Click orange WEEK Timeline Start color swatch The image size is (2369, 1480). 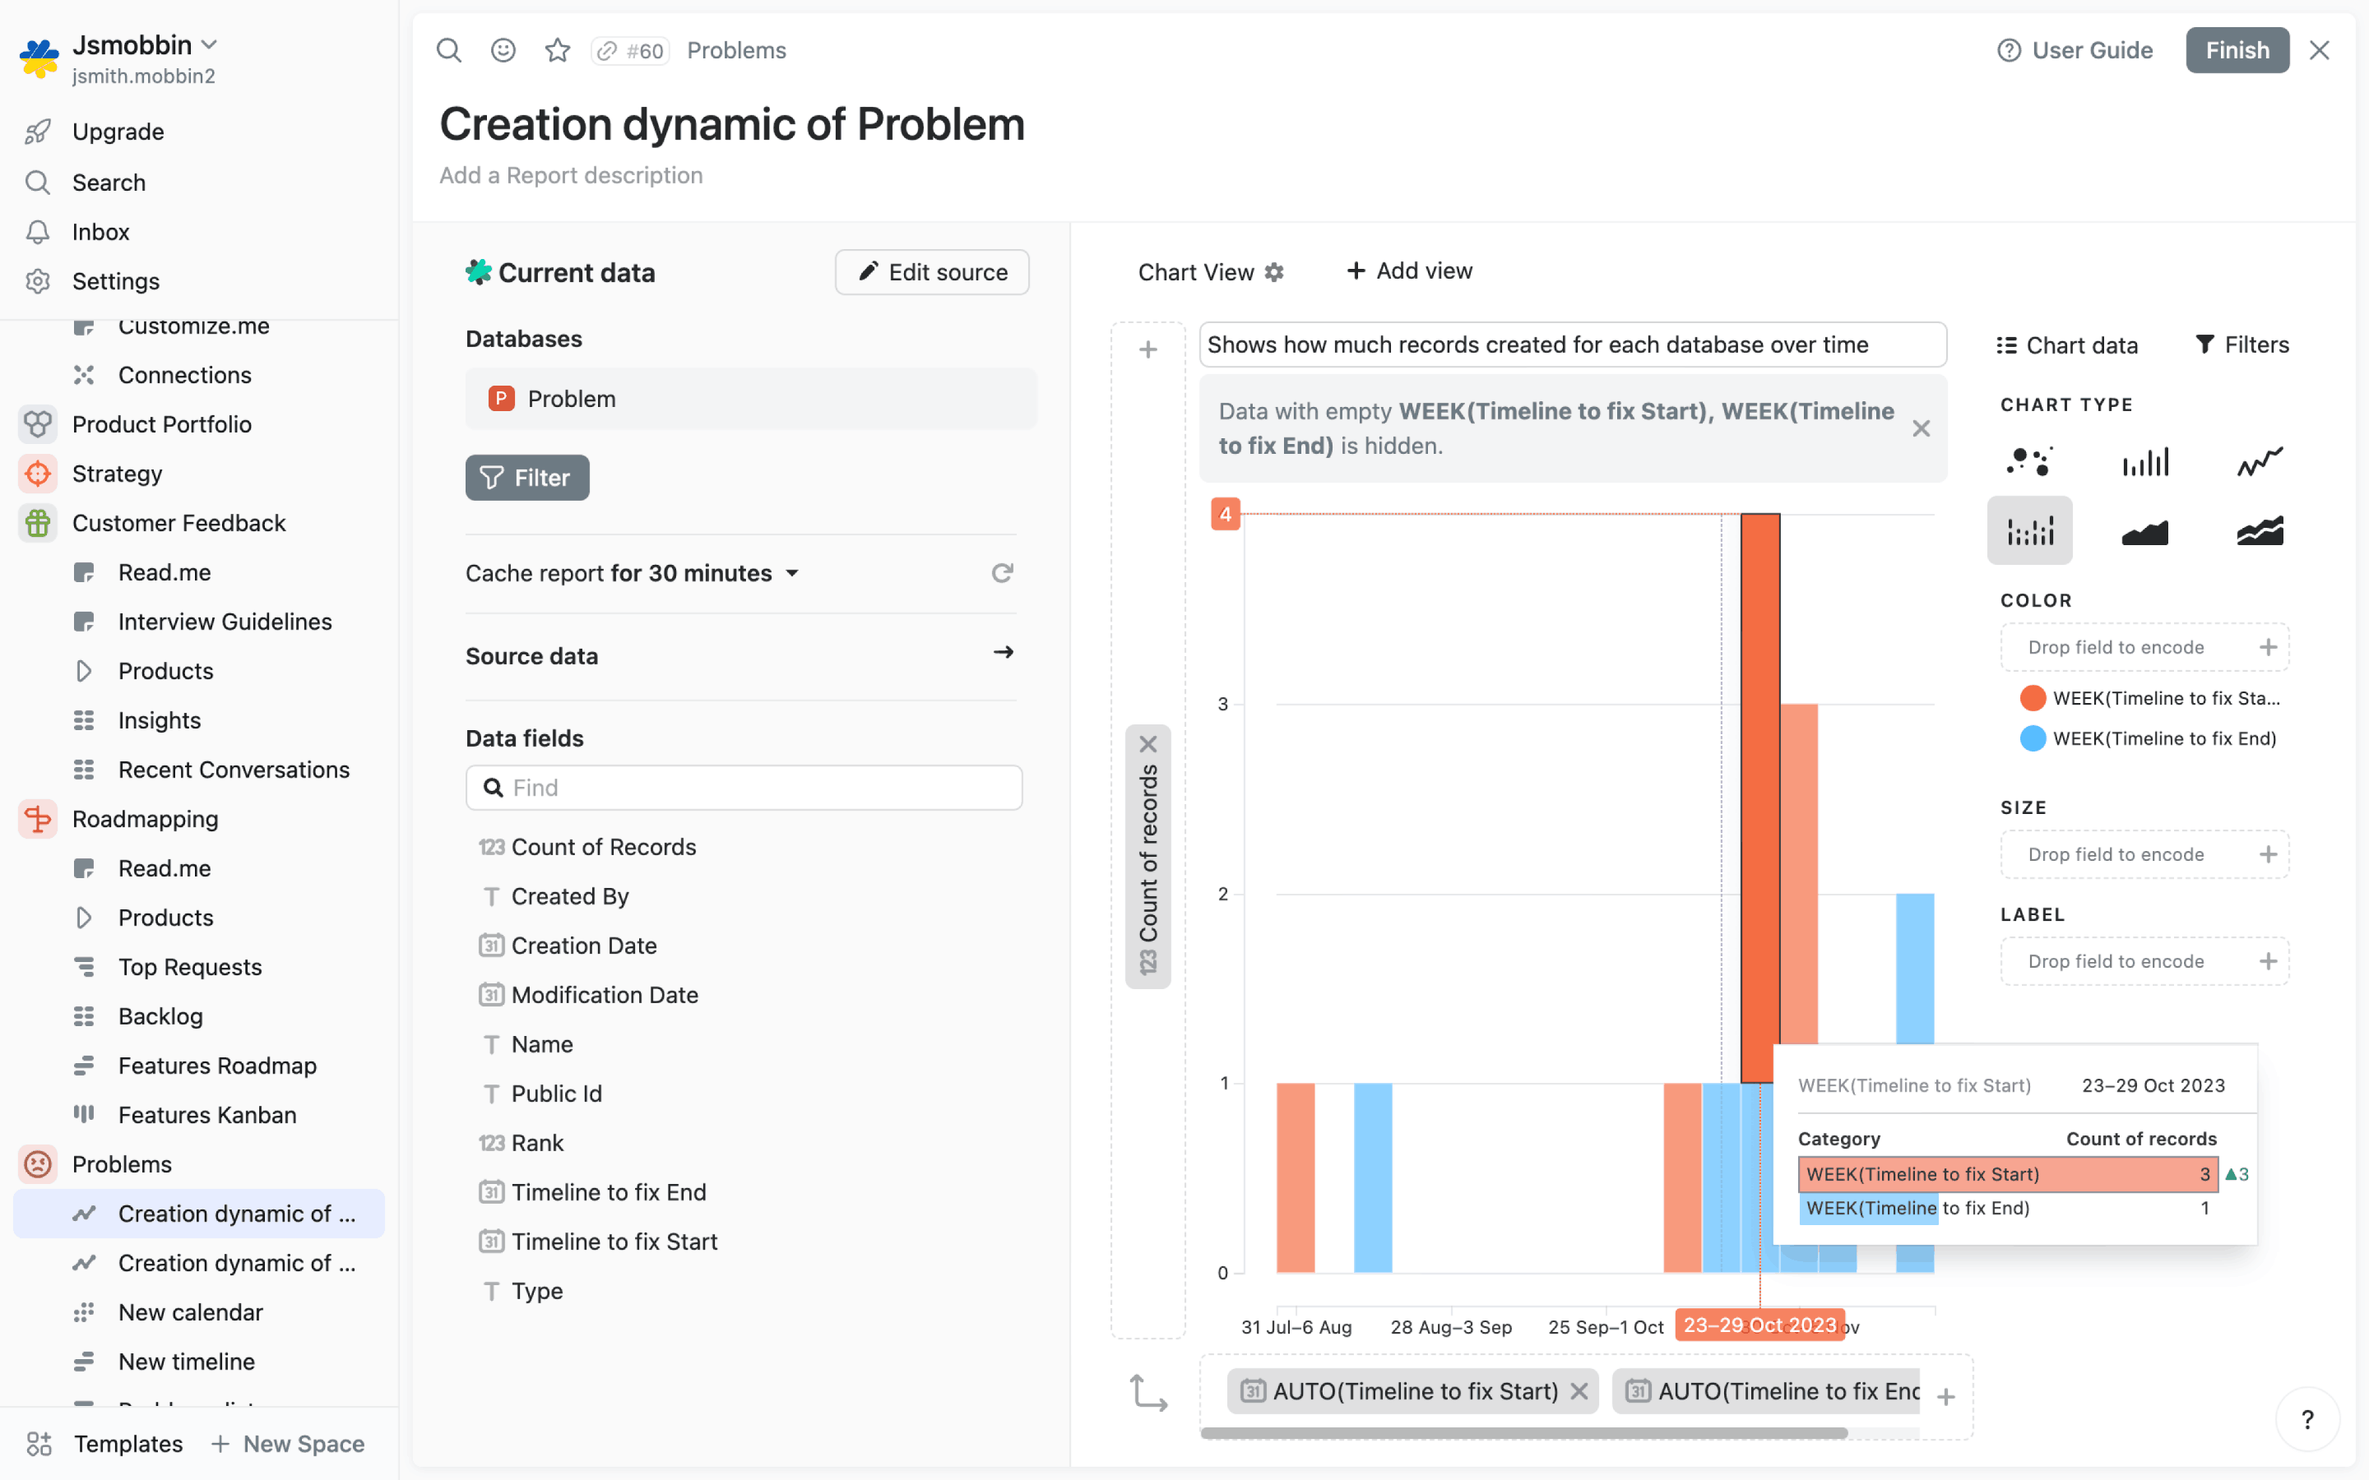[2033, 698]
